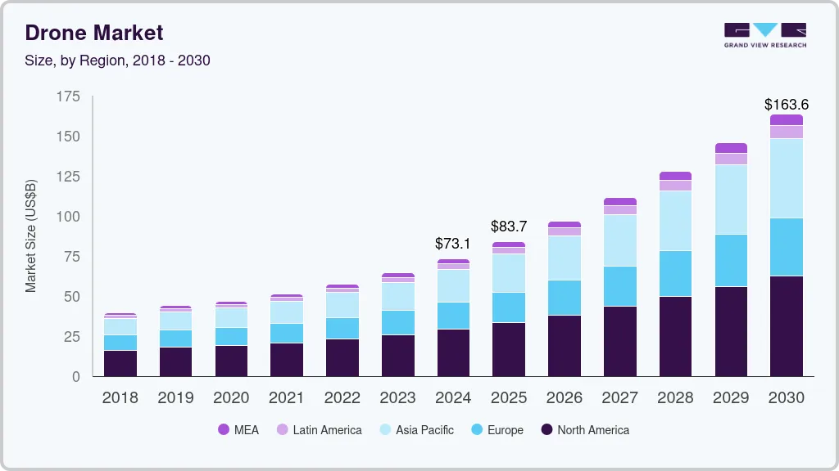The width and height of the screenshot is (839, 471).
Task: Click the subtitle Size, by Region, 2018 - 2030
Action: (x=117, y=60)
